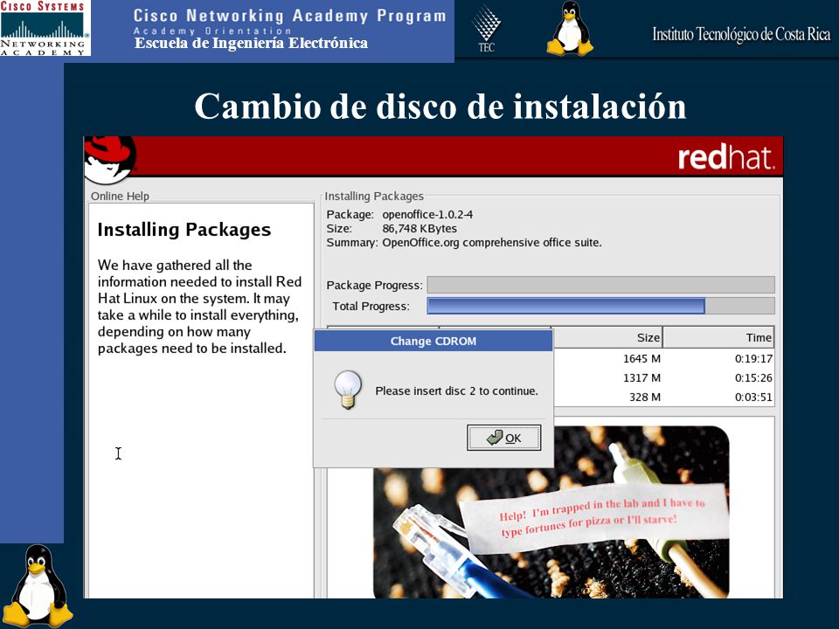Click the Change CDROM title bar
Screen dimensions: 839x629
pyautogui.click(x=433, y=342)
